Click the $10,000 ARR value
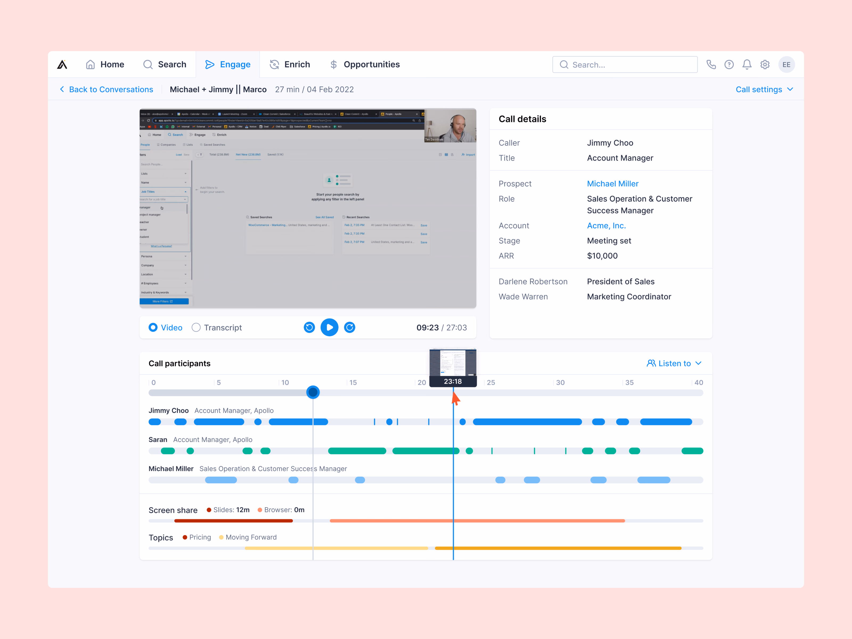This screenshot has height=639, width=852. [x=602, y=256]
